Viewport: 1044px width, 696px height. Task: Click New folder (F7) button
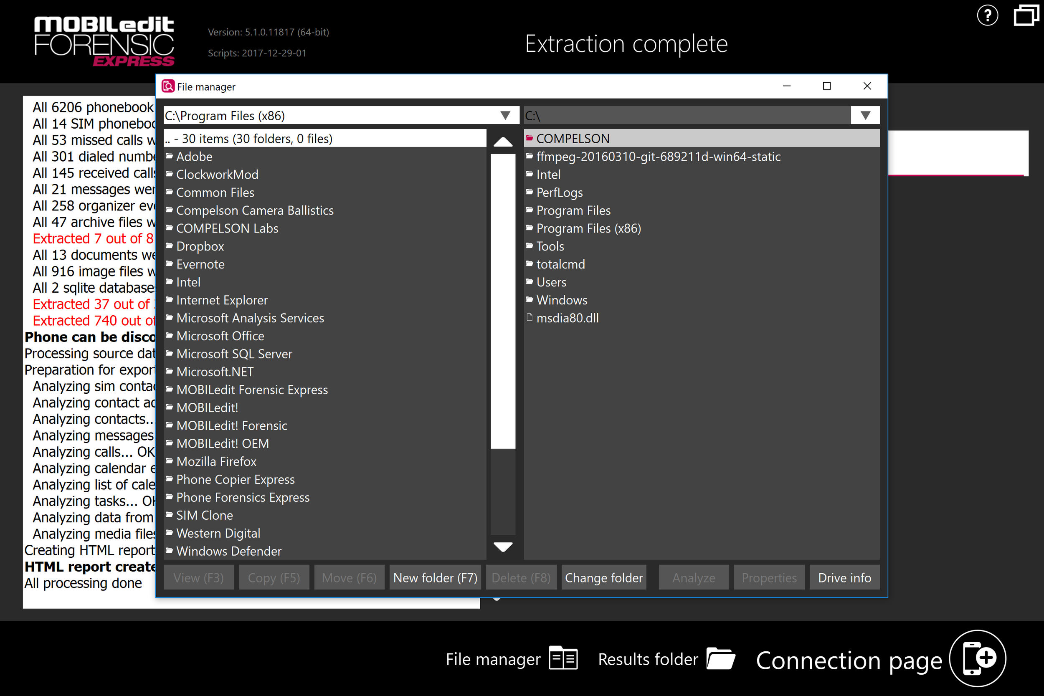(x=435, y=577)
